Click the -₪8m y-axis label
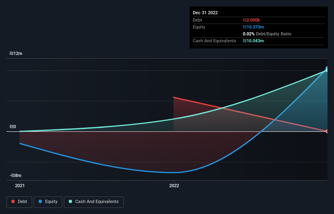This screenshot has height=214, width=334. (x=15, y=175)
